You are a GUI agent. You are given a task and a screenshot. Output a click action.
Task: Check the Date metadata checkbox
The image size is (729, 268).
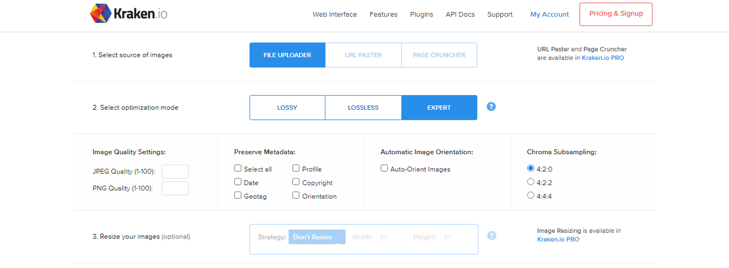(x=238, y=182)
